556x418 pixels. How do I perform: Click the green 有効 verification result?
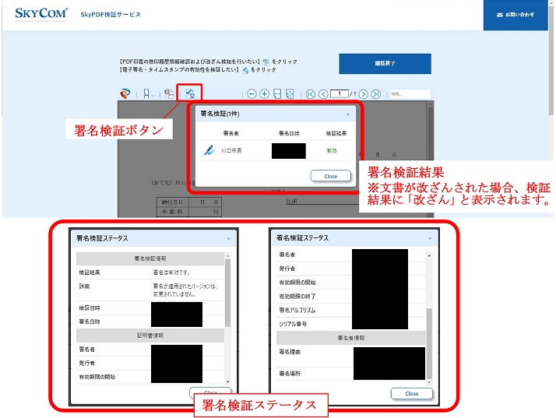tap(332, 151)
